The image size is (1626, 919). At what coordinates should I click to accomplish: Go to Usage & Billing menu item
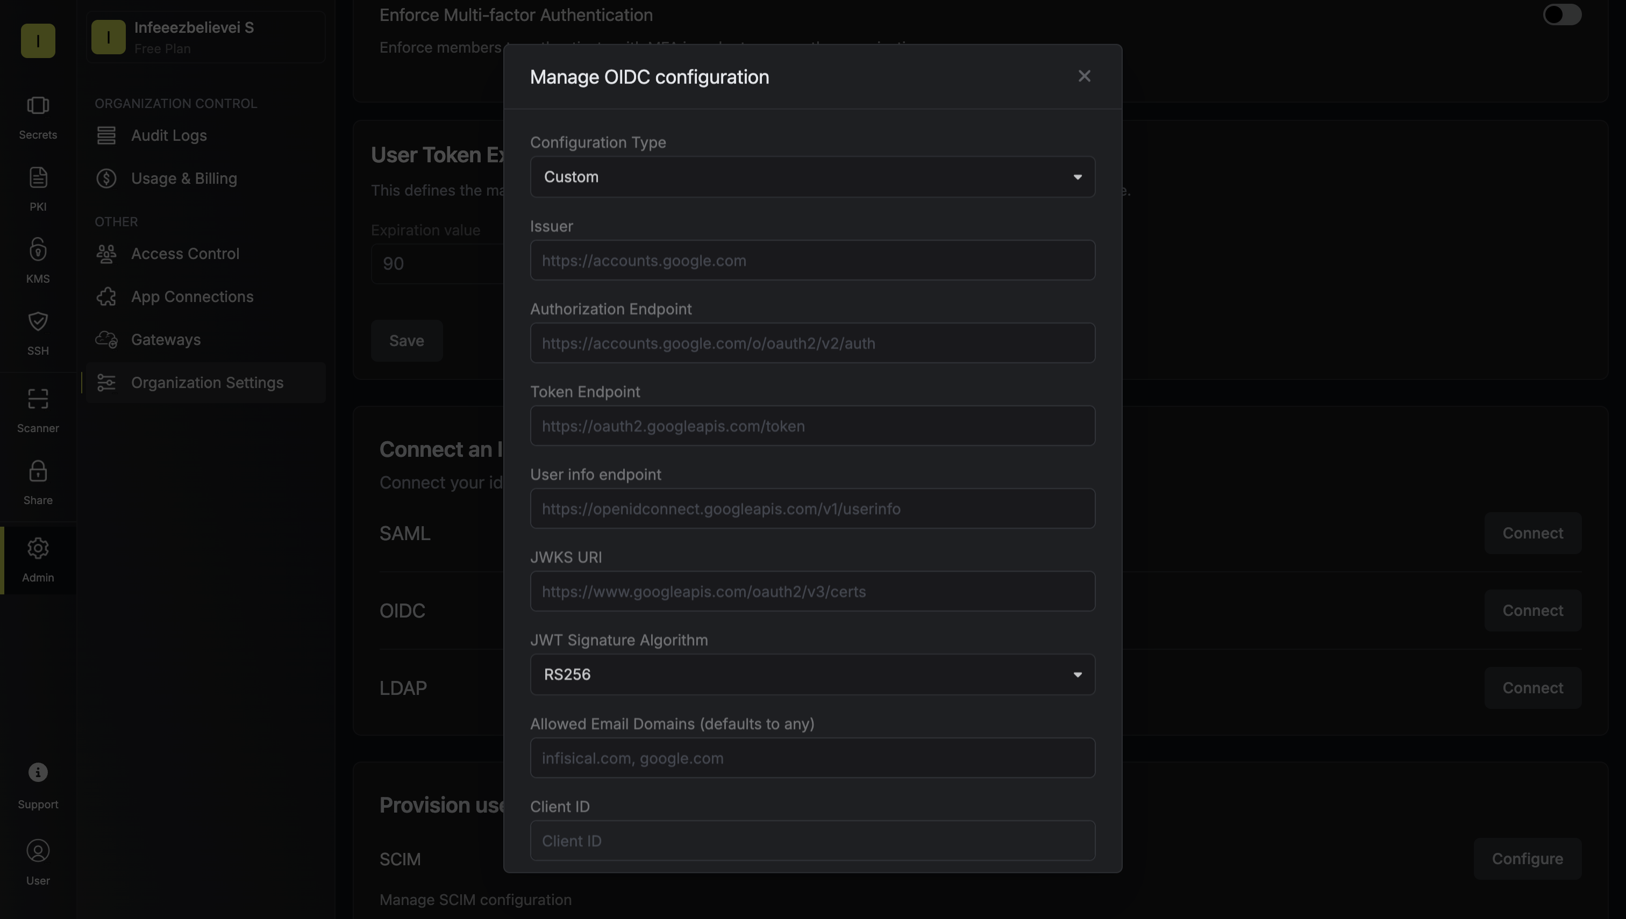click(x=206, y=178)
